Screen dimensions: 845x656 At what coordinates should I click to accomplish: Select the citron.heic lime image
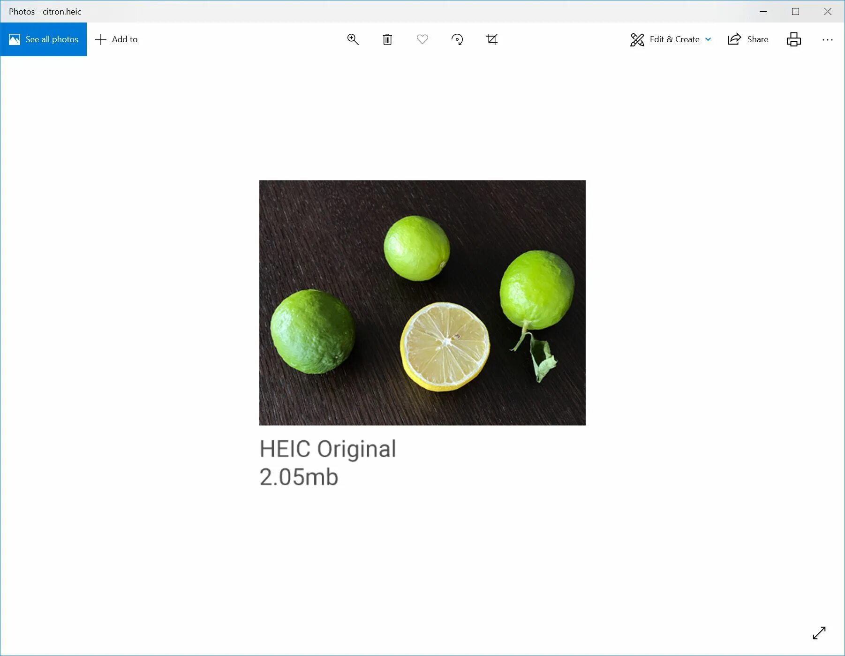point(422,303)
